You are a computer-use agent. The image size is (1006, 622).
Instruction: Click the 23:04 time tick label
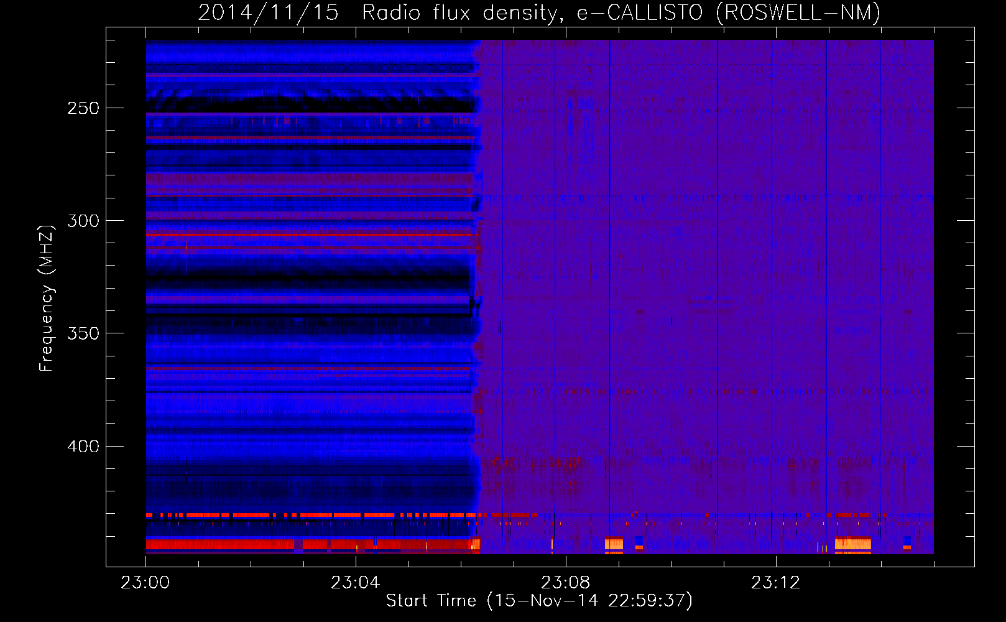[x=355, y=583]
